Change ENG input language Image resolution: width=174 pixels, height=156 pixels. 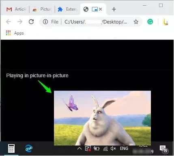click(124, 148)
